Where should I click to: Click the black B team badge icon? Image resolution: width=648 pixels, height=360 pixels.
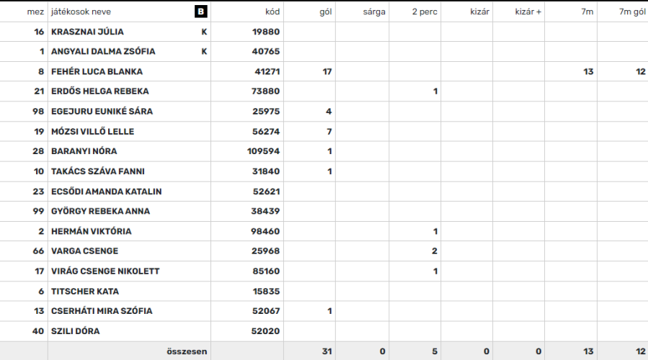point(201,12)
